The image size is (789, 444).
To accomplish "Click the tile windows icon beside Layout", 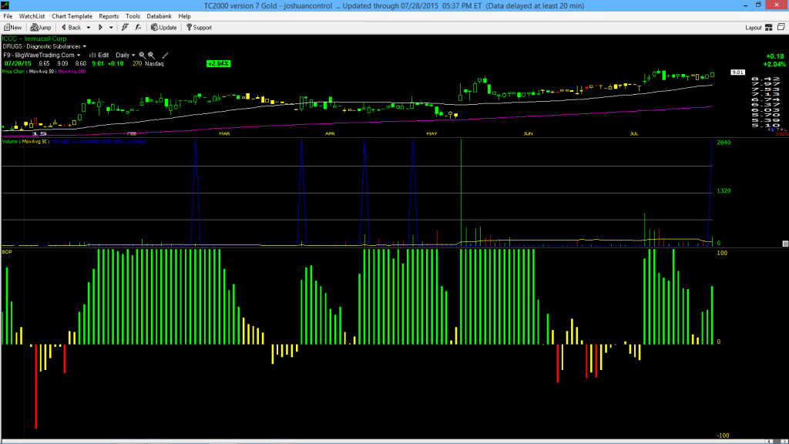I will pyautogui.click(x=781, y=27).
